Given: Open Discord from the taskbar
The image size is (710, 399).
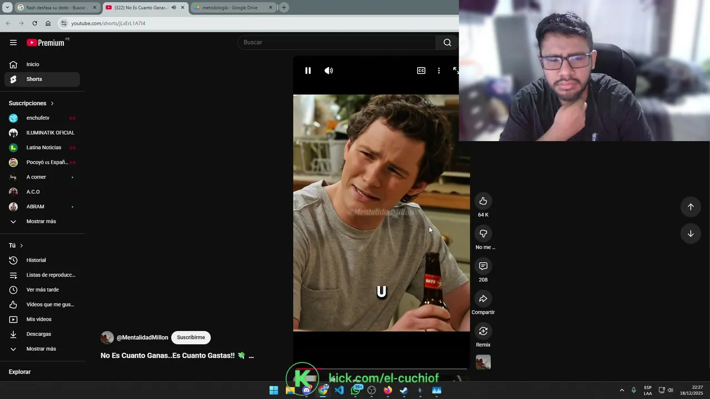Looking at the screenshot, I should 306,390.
